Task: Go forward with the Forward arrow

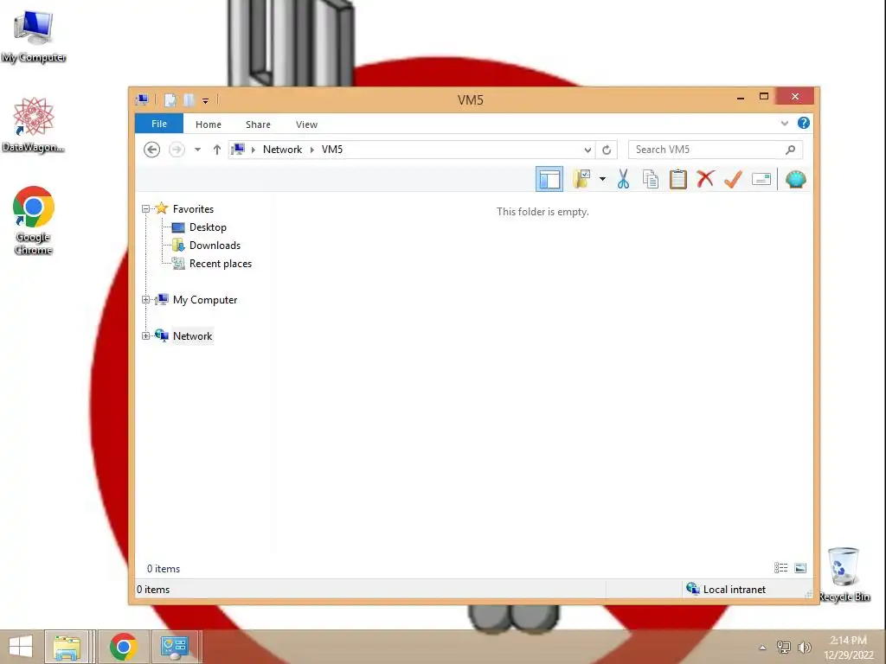Action: (x=177, y=150)
